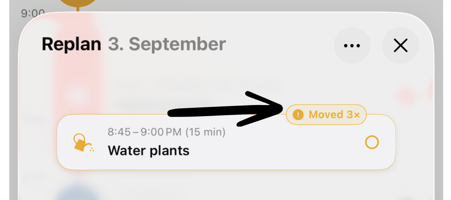This screenshot has height=200, width=451.
Task: Open the Moved 3× badge
Action: pos(326,115)
